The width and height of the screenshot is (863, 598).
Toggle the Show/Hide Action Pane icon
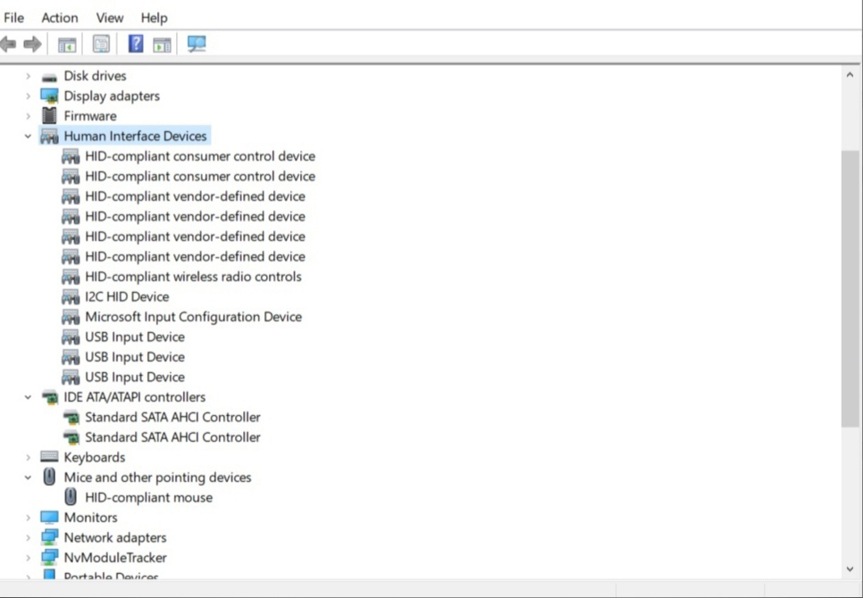point(162,45)
